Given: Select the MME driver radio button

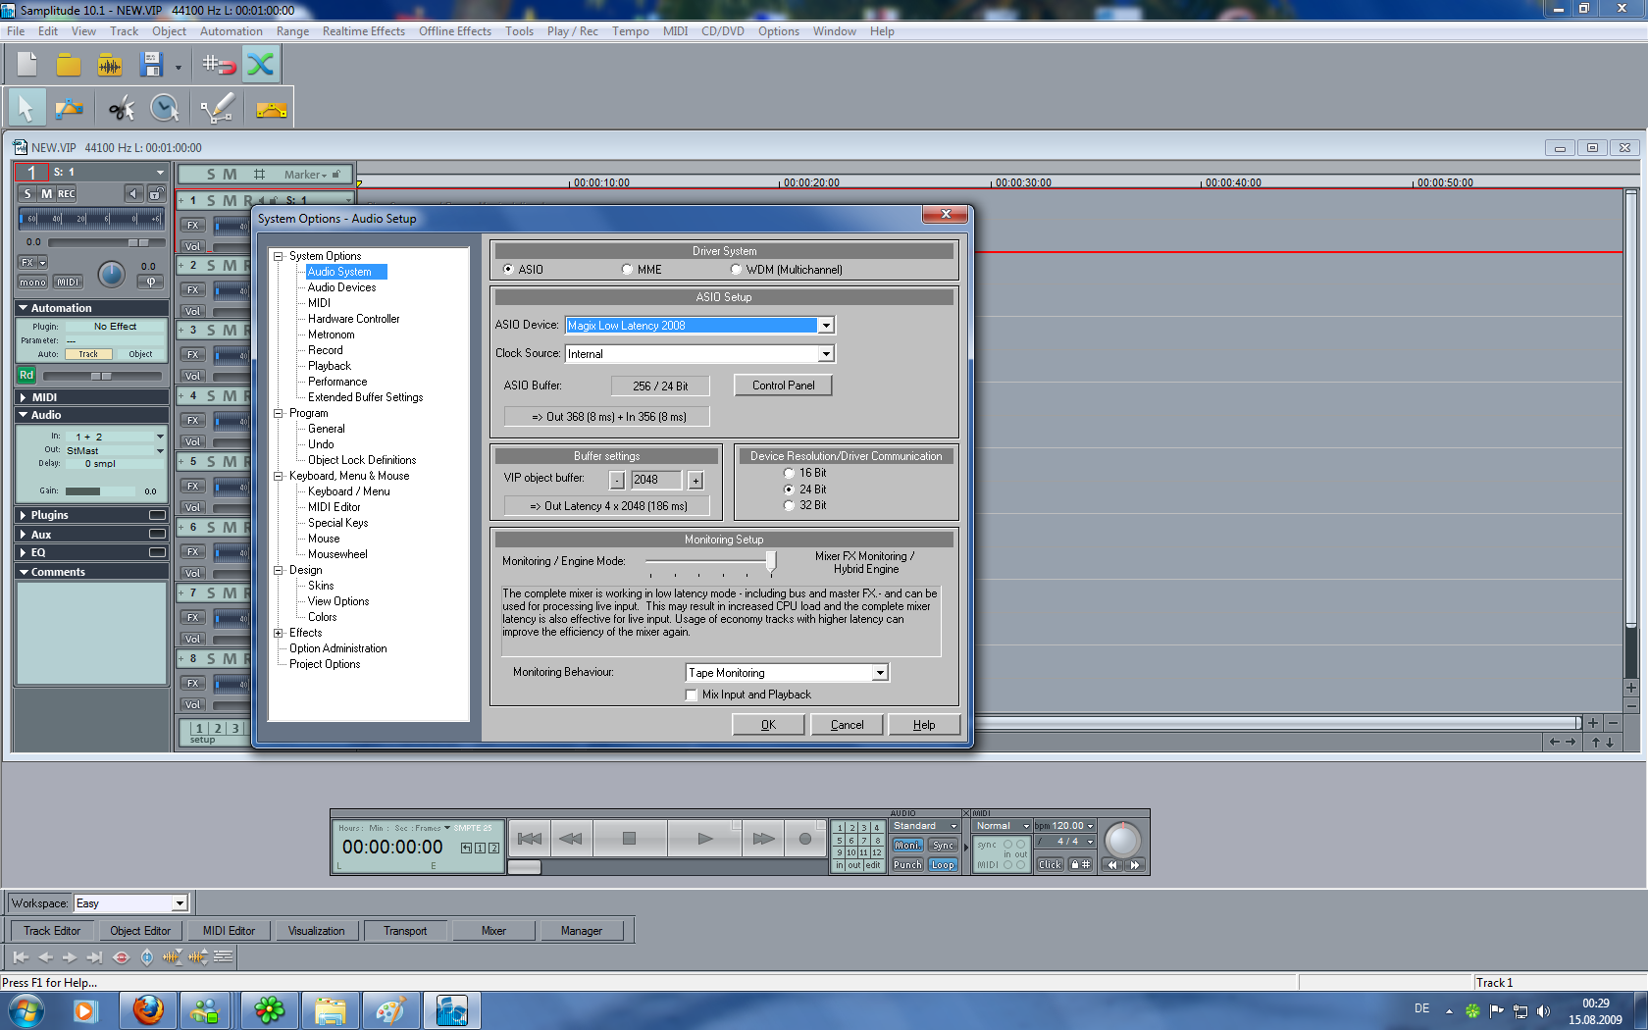Looking at the screenshot, I should (627, 269).
